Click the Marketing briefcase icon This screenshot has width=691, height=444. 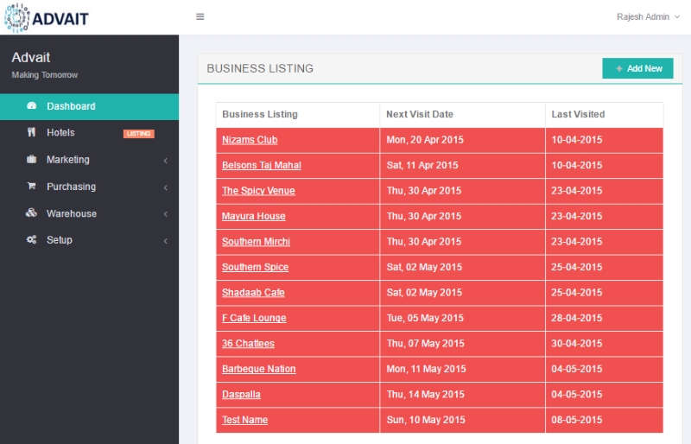tap(32, 160)
